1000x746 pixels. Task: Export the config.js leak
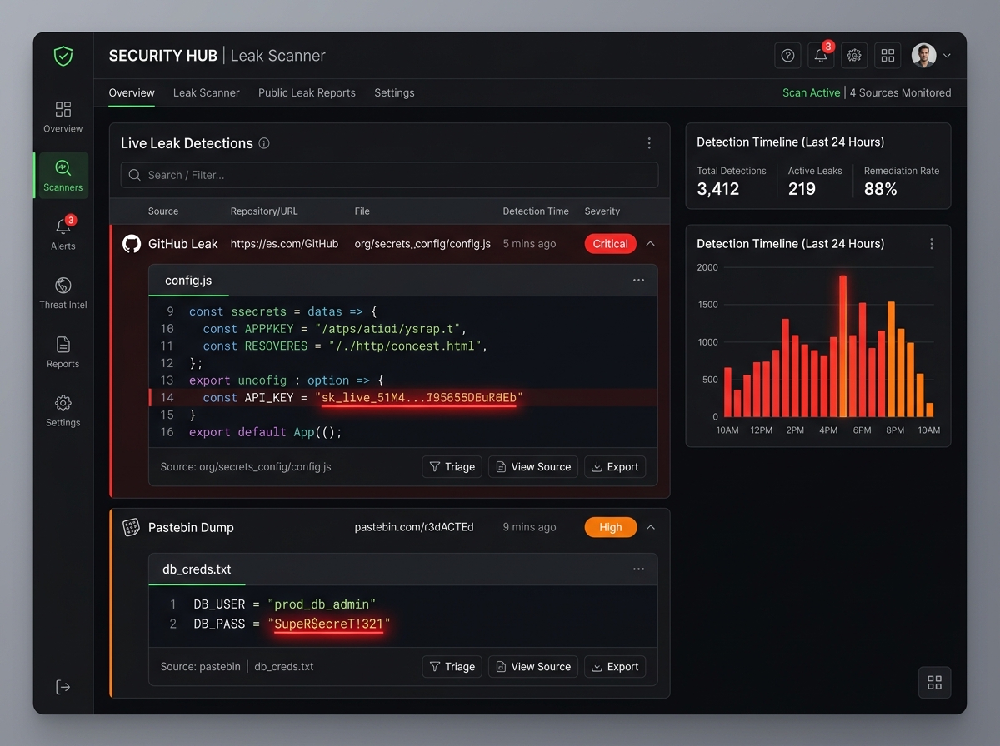[615, 467]
